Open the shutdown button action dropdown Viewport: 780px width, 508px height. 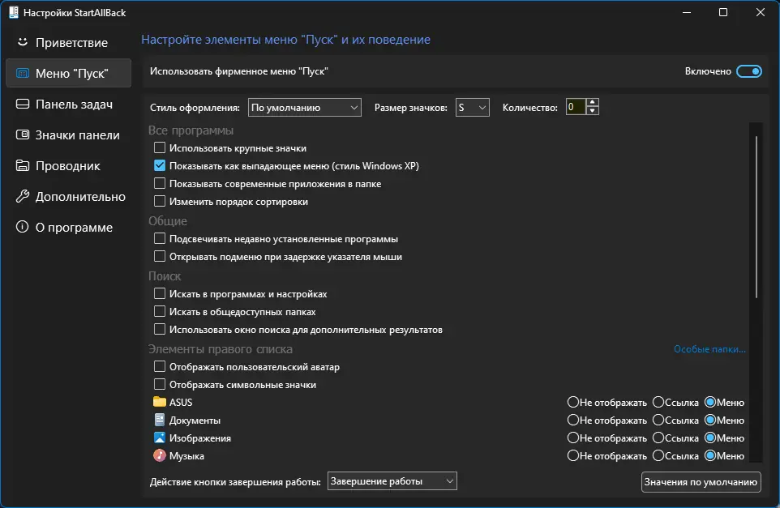[392, 481]
